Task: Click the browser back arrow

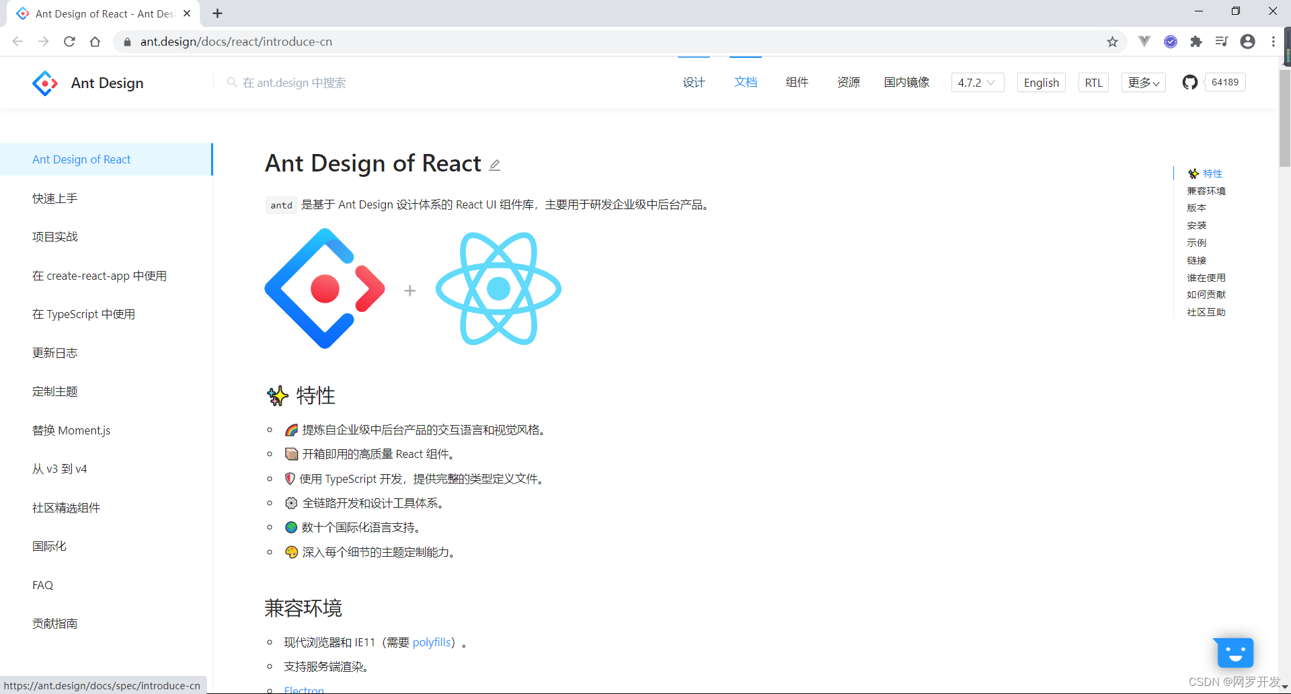Action: pos(18,42)
